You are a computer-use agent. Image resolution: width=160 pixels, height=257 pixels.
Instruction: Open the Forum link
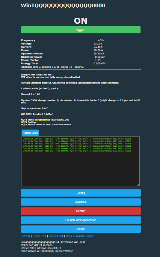[37, 236]
